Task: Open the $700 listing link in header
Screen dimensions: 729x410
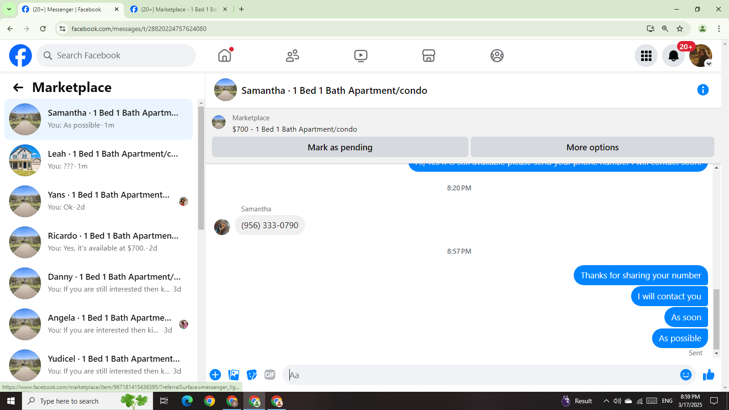Action: tap(294, 129)
